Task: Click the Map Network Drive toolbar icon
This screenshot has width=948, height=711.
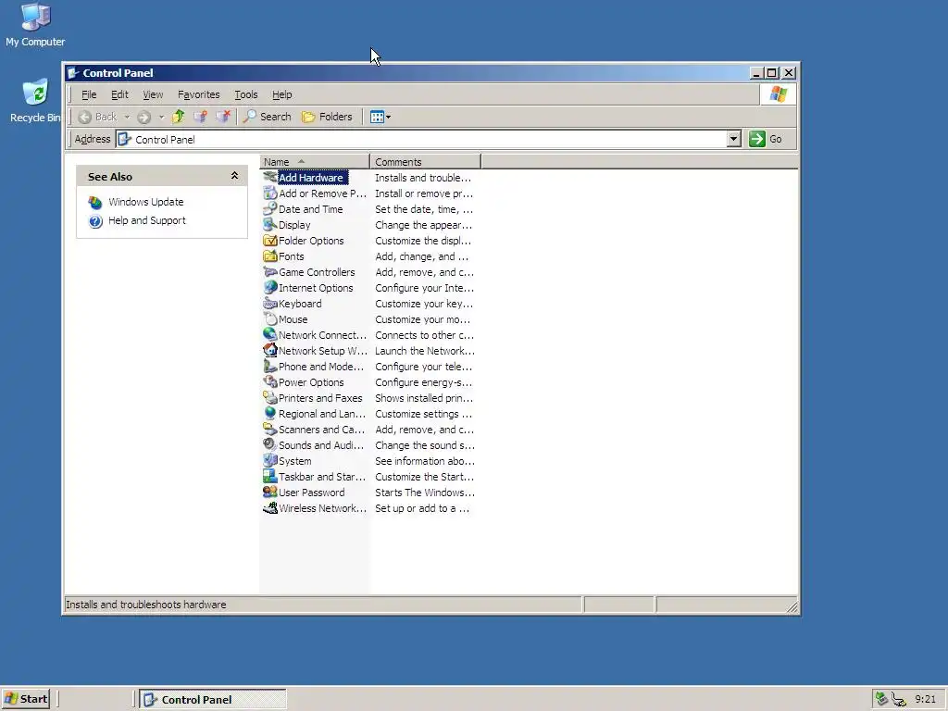Action: pos(200,117)
